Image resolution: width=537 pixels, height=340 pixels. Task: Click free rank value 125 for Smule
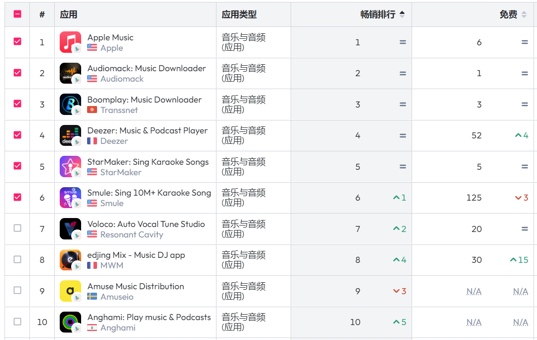click(474, 198)
